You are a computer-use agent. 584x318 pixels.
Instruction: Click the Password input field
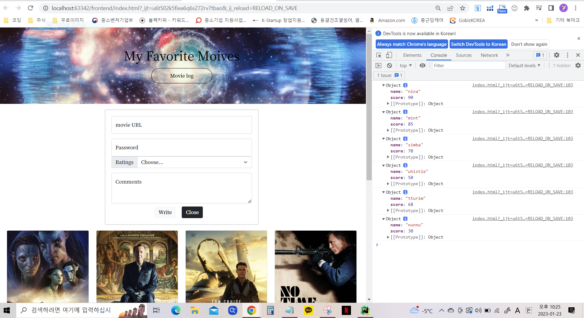[x=182, y=148]
